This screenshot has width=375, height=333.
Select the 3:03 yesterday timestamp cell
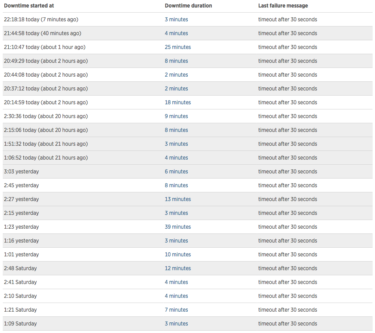[x=21, y=171]
